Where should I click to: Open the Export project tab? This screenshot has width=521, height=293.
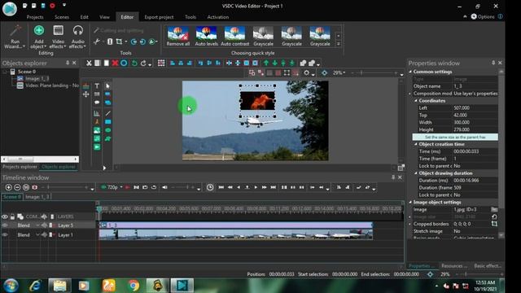coord(159,17)
